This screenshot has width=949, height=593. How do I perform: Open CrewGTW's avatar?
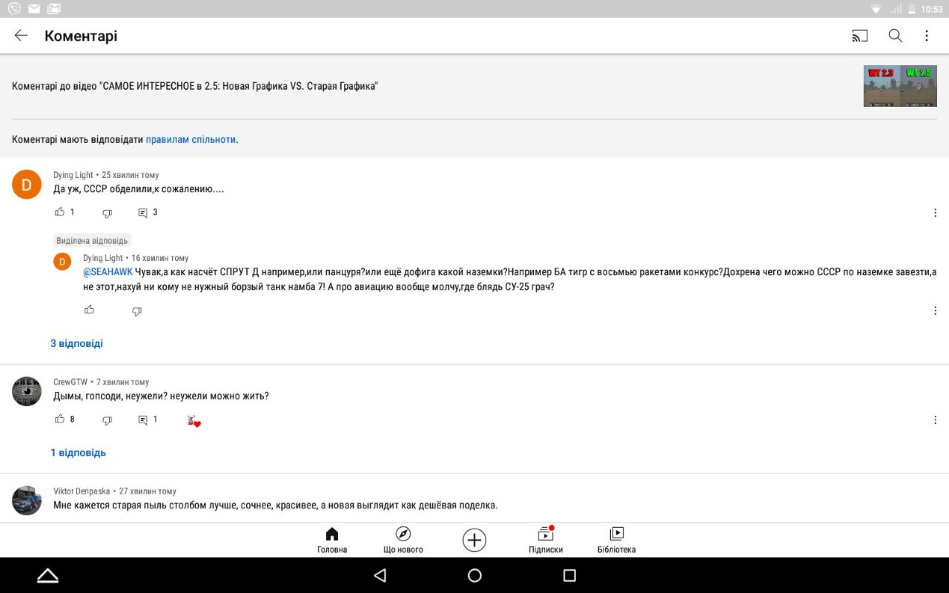click(x=27, y=391)
